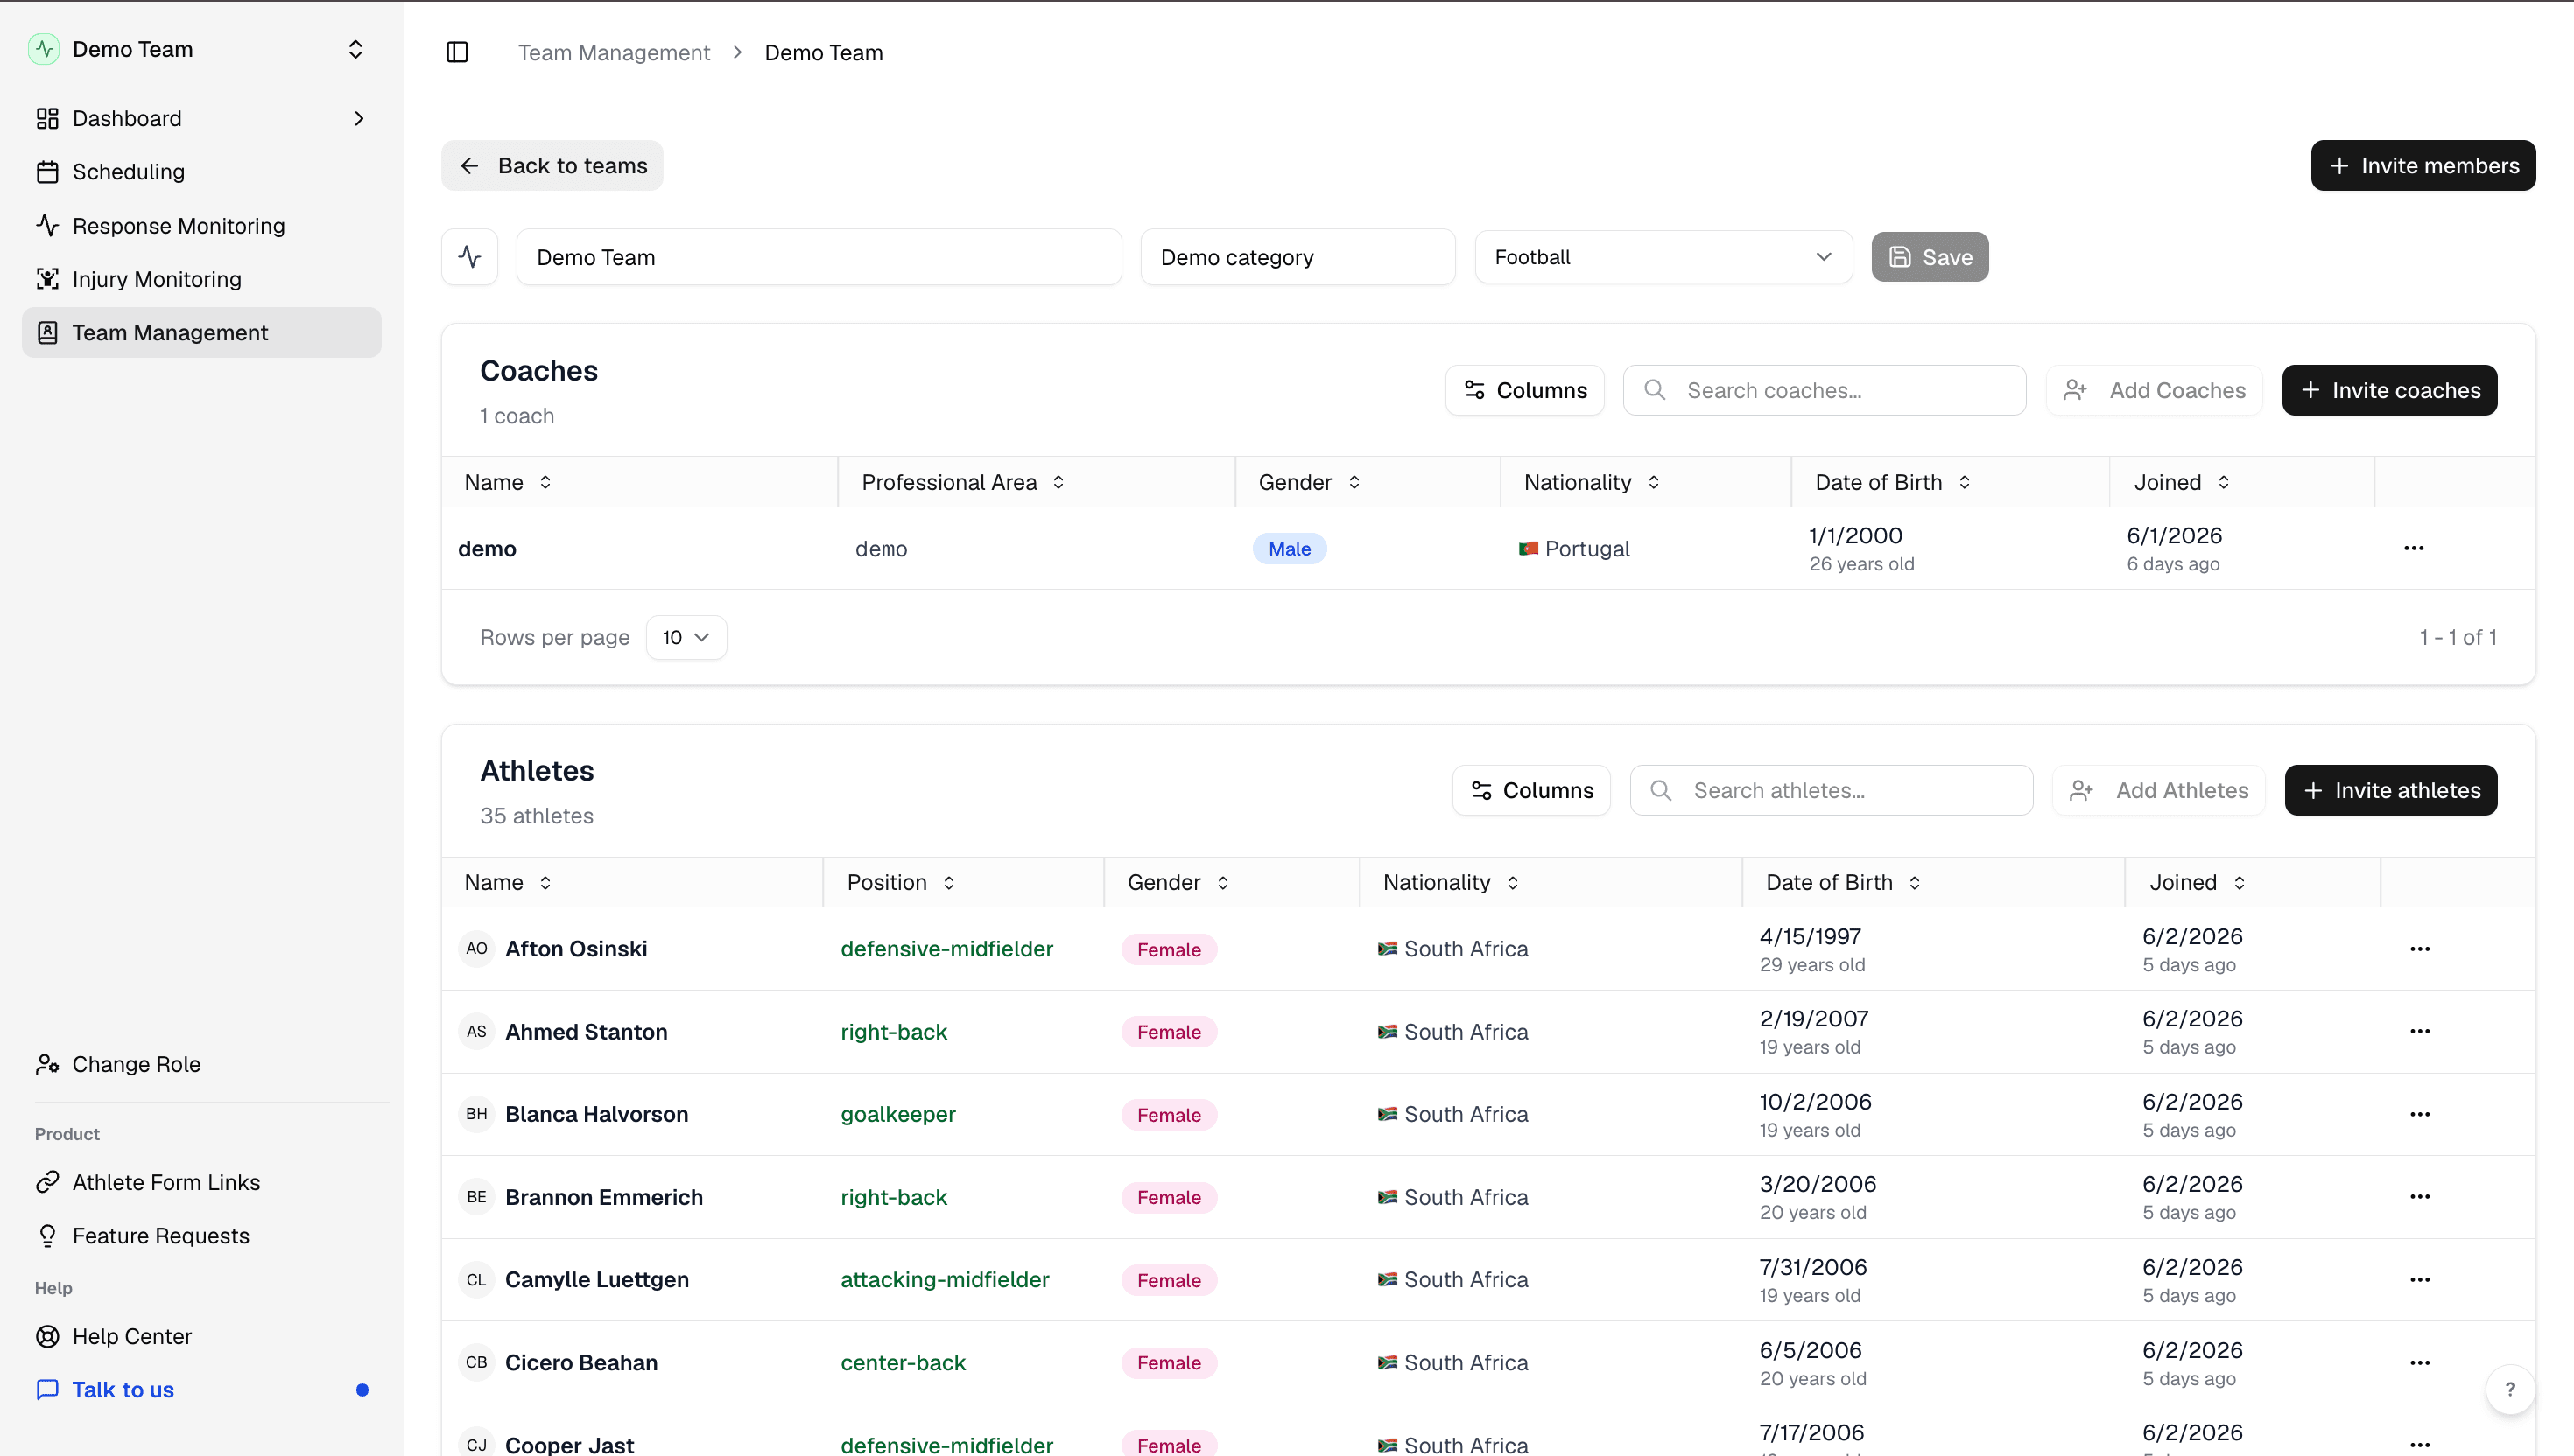The height and width of the screenshot is (1456, 2574).
Task: Click the BE avatar for Brannon Emmerich
Action: (x=476, y=1197)
